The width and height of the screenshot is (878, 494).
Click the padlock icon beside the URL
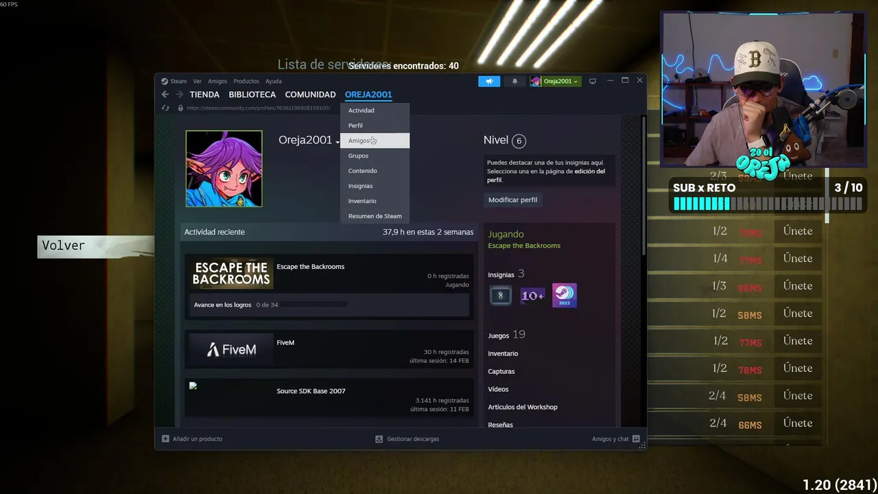tap(180, 108)
